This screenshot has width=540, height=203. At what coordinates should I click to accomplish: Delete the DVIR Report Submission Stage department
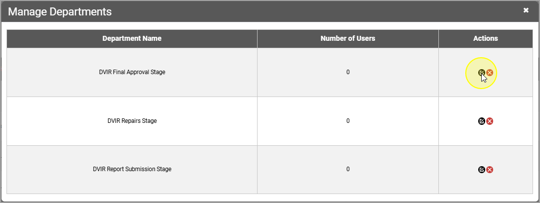click(x=490, y=170)
